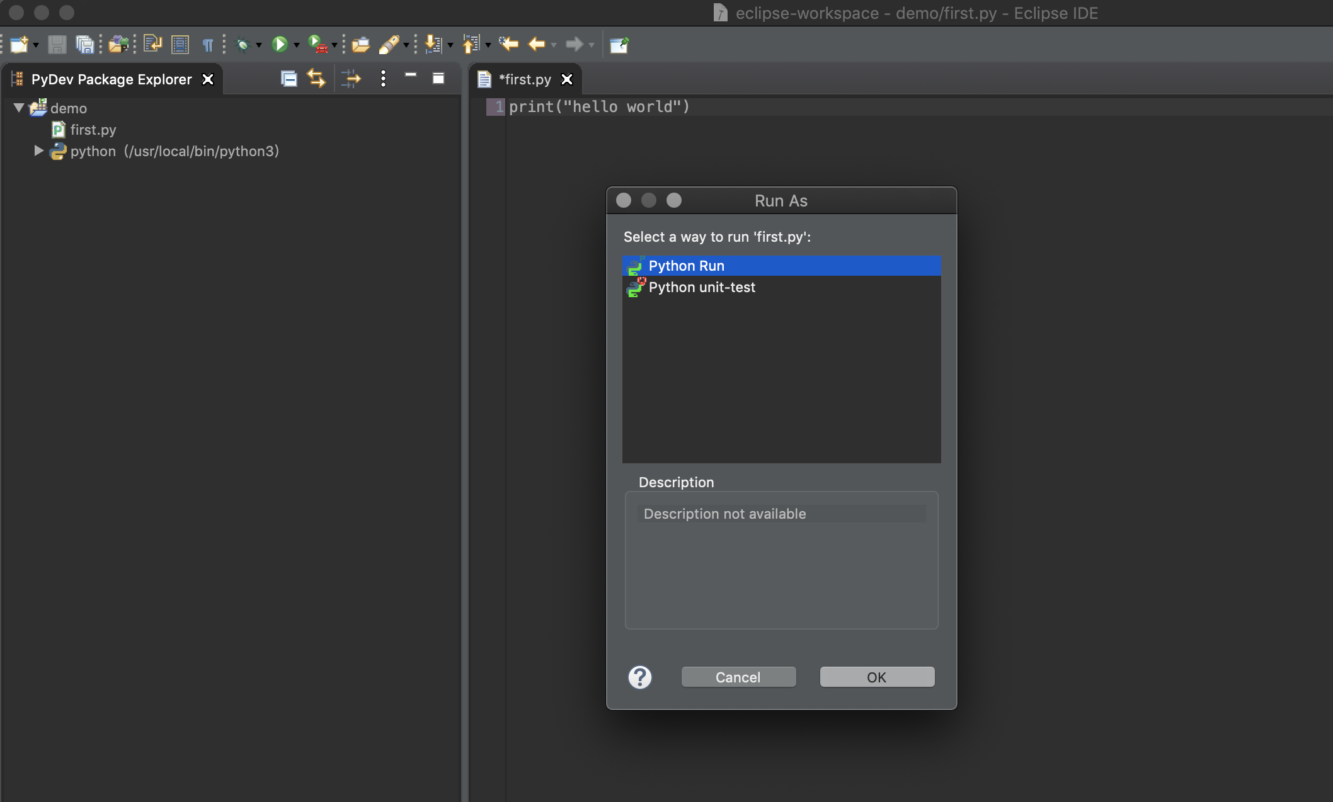This screenshot has width=1333, height=802.
Task: Collapse the demo project tree node
Action: [19, 108]
